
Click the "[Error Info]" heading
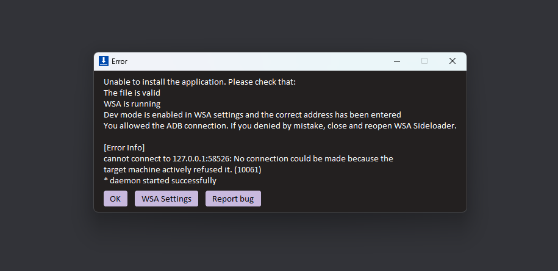[x=124, y=148]
